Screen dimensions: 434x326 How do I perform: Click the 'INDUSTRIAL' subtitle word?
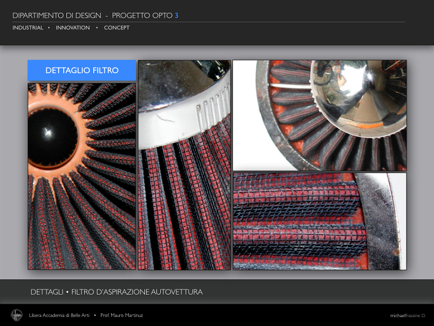click(27, 27)
